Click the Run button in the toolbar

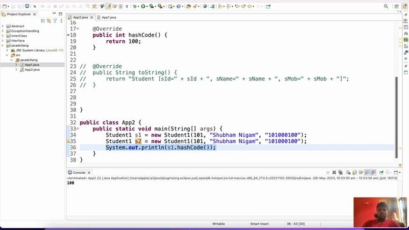tap(143, 6)
